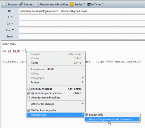Click the Afficher binoculars icon

89,5
